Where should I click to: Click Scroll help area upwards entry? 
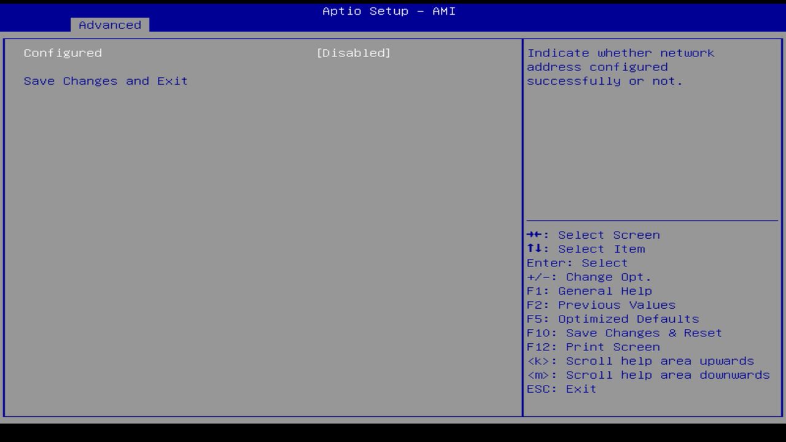(x=640, y=360)
